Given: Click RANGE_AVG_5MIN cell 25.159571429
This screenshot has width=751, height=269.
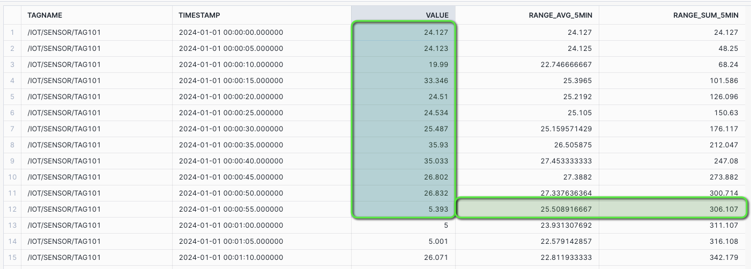Looking at the screenshot, I should [x=527, y=129].
